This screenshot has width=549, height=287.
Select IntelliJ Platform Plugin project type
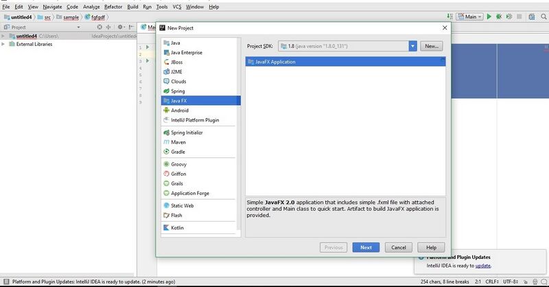coord(200,120)
